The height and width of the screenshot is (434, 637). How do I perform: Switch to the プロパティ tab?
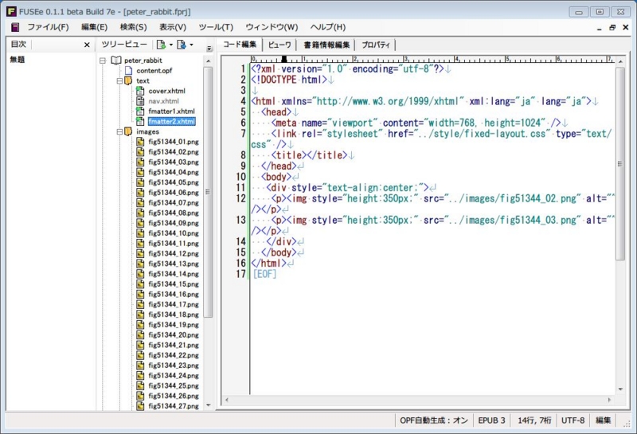pos(375,45)
